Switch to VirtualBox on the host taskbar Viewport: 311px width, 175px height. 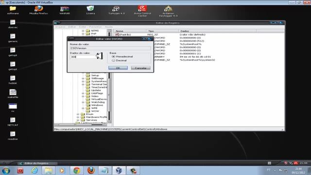click(119, 171)
